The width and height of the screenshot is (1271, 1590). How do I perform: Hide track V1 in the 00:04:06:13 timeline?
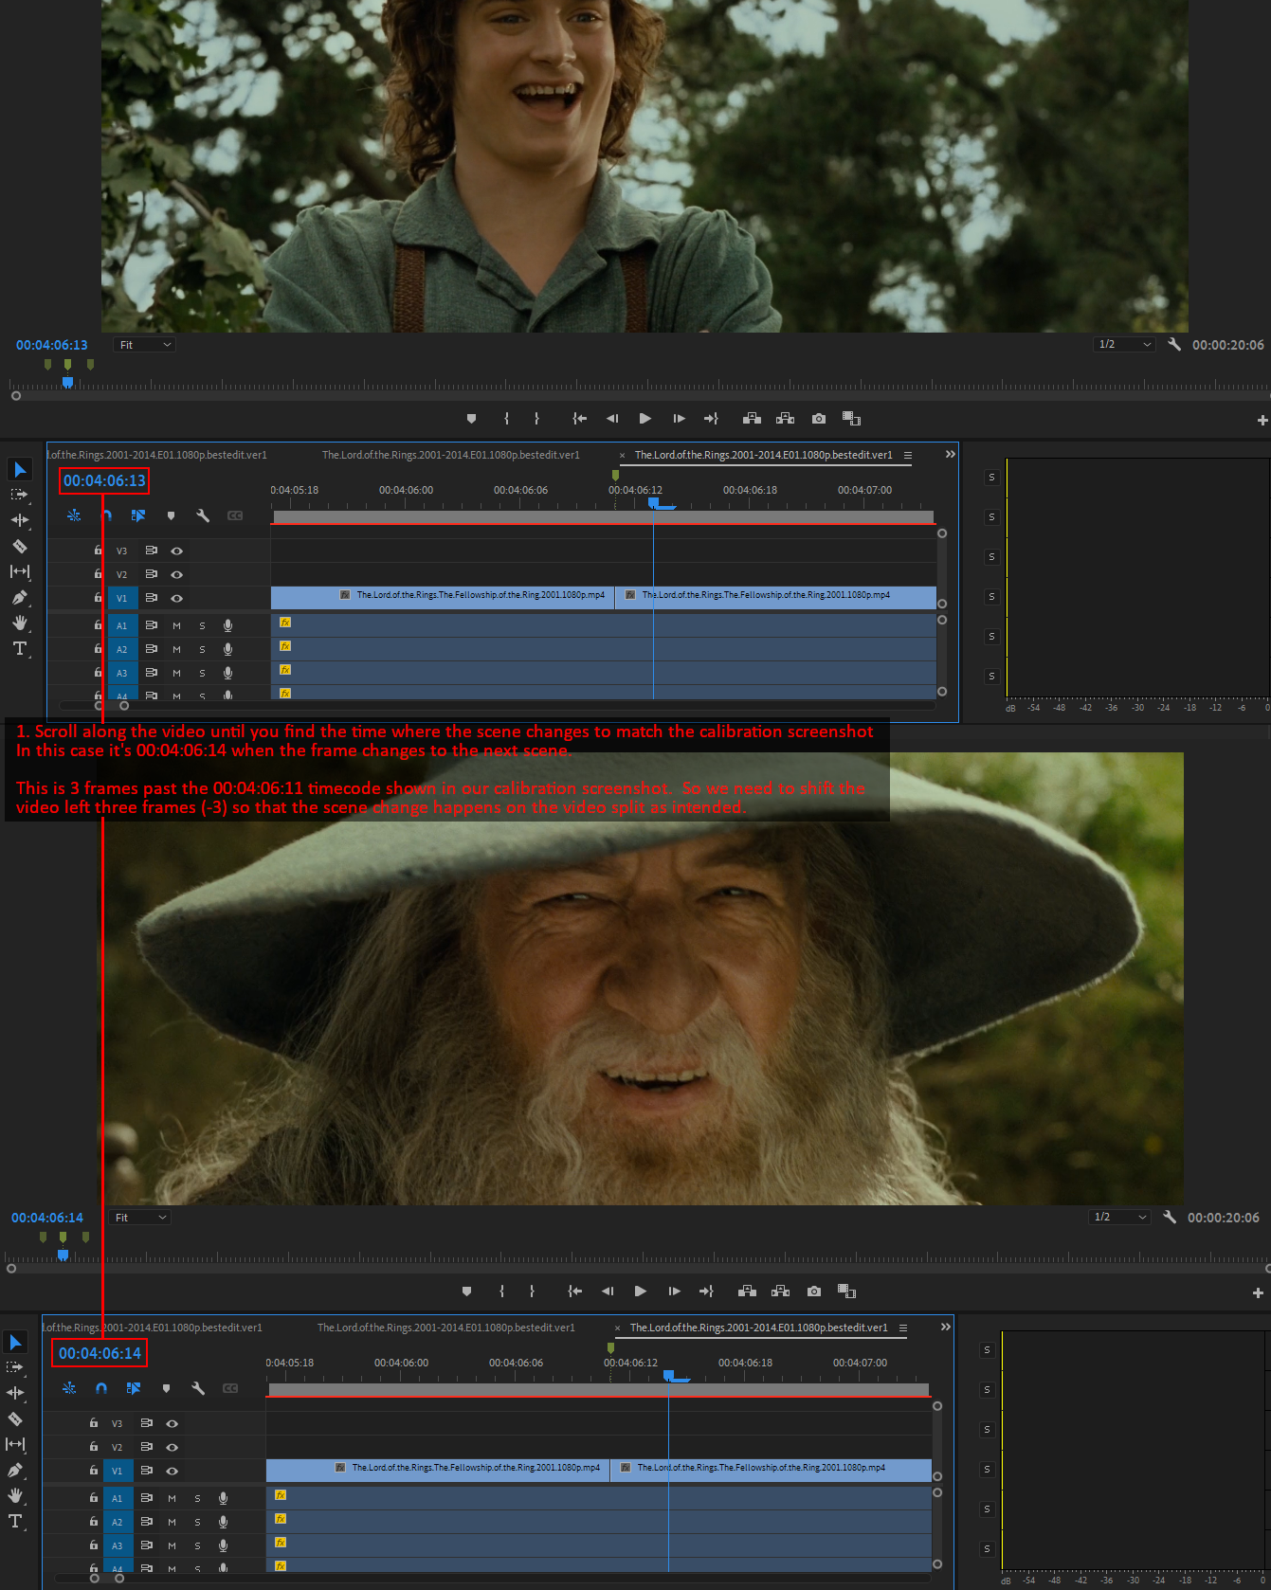coord(176,598)
